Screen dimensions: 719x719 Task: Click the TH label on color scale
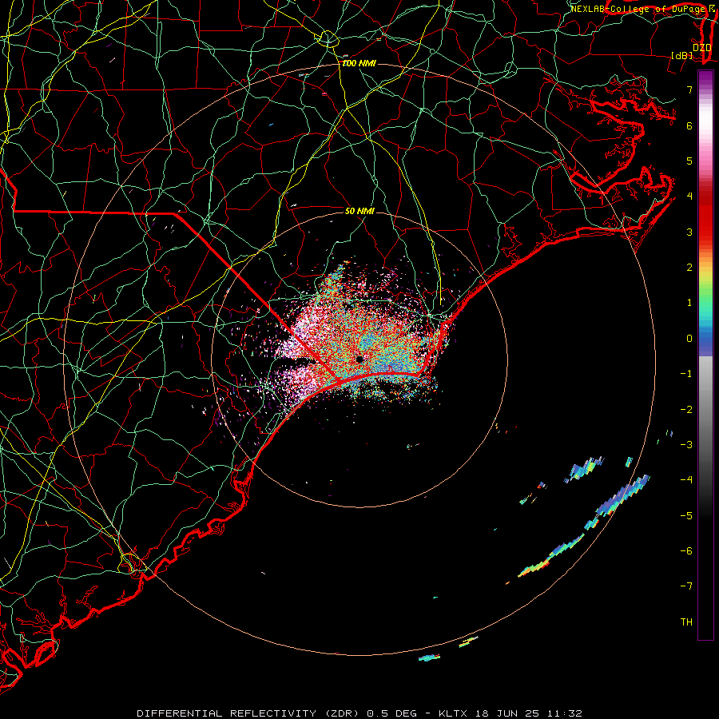click(686, 622)
